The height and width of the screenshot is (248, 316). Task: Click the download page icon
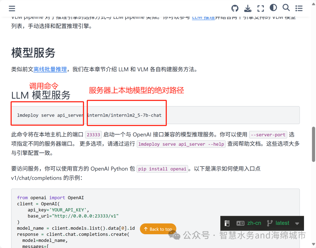(x=248, y=9)
